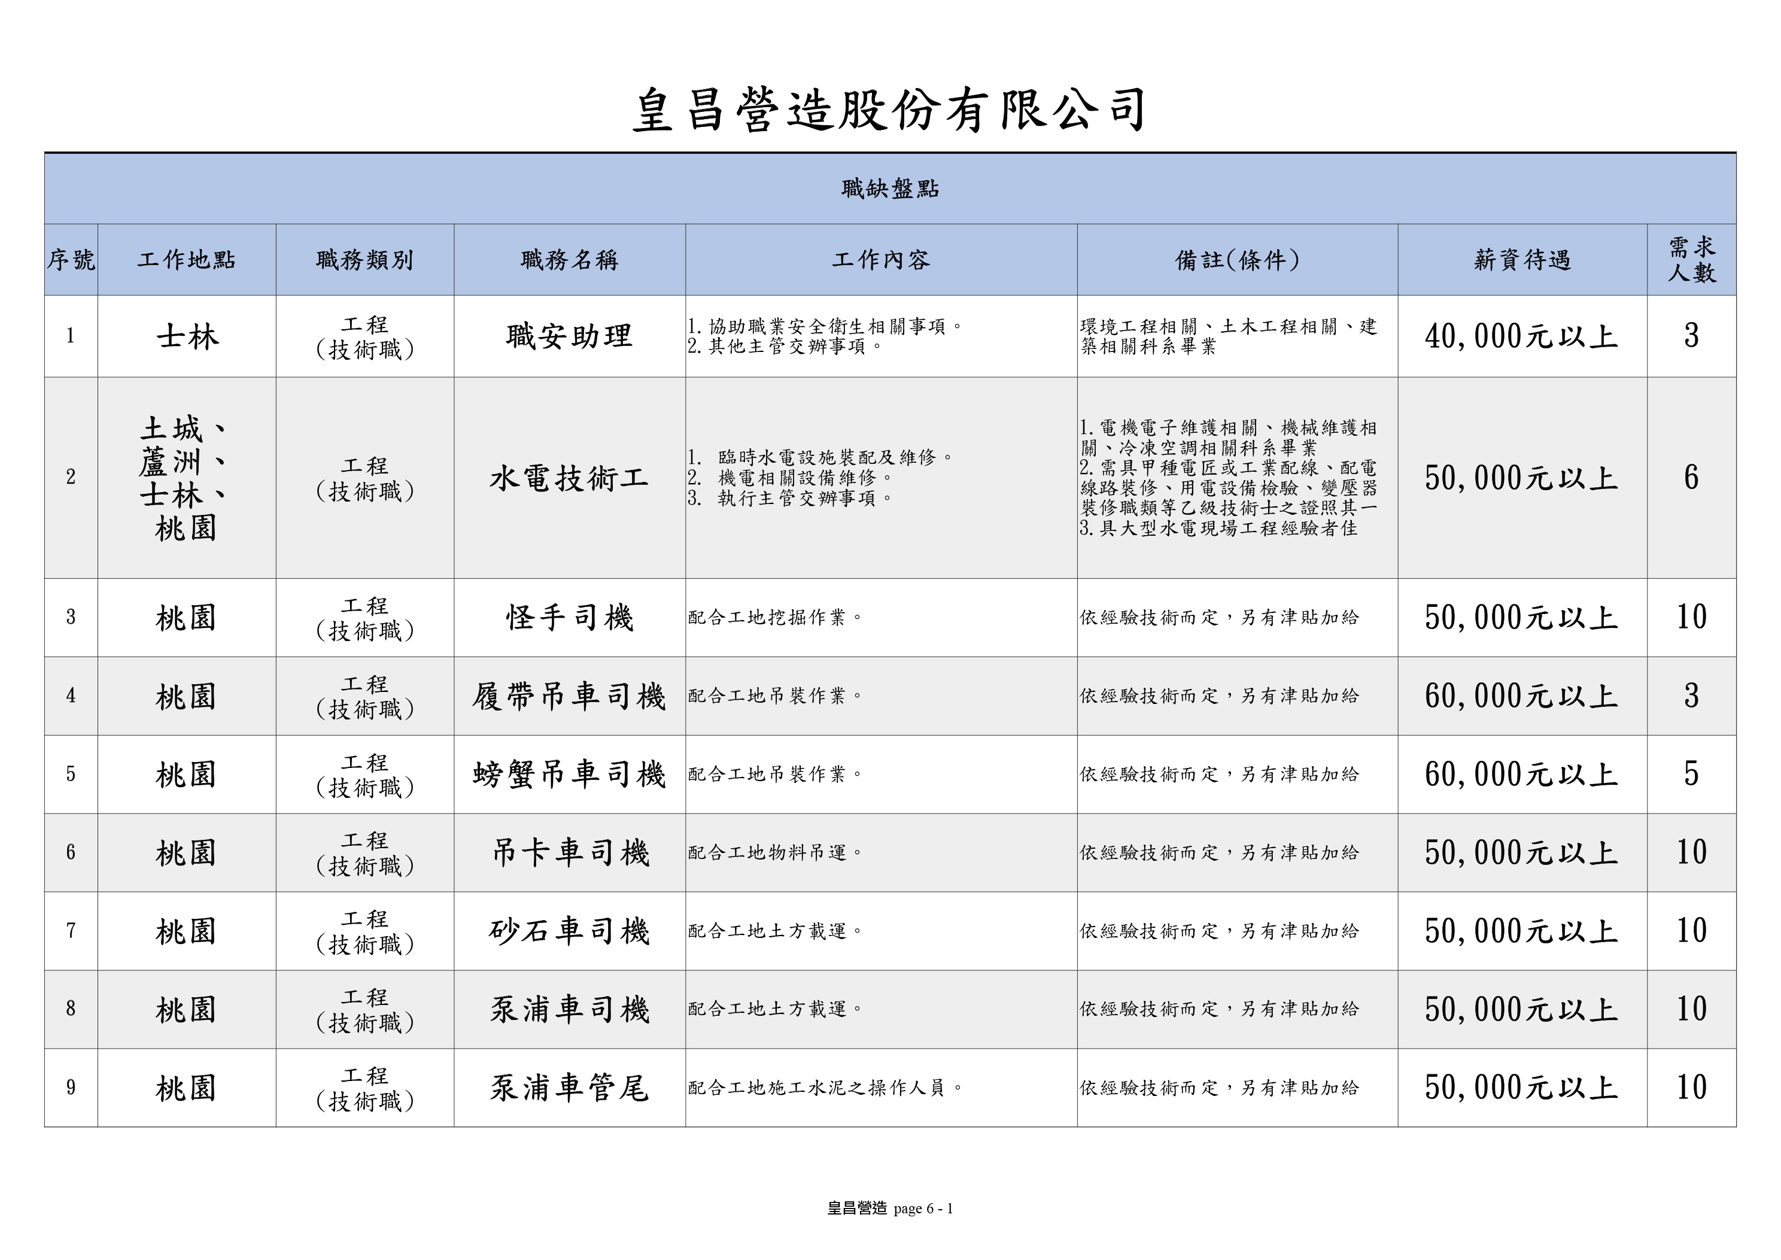Click the 配合工地物料吊運 description

(x=776, y=853)
